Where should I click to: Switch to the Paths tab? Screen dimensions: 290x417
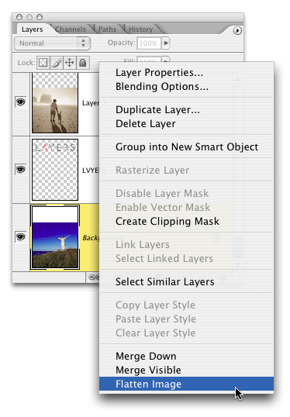[x=107, y=29]
